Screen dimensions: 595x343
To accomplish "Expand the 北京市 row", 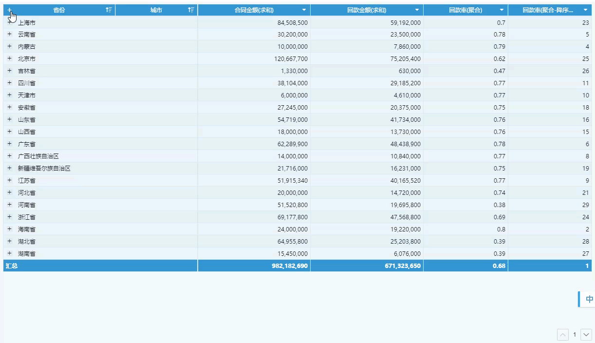I will [9, 58].
